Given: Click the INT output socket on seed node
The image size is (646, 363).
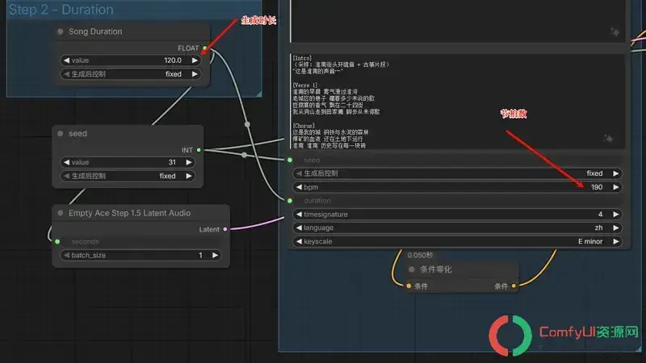Looking at the screenshot, I should tap(199, 150).
